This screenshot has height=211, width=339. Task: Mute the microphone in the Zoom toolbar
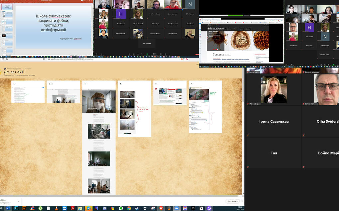pyautogui.click(x=96, y=54)
